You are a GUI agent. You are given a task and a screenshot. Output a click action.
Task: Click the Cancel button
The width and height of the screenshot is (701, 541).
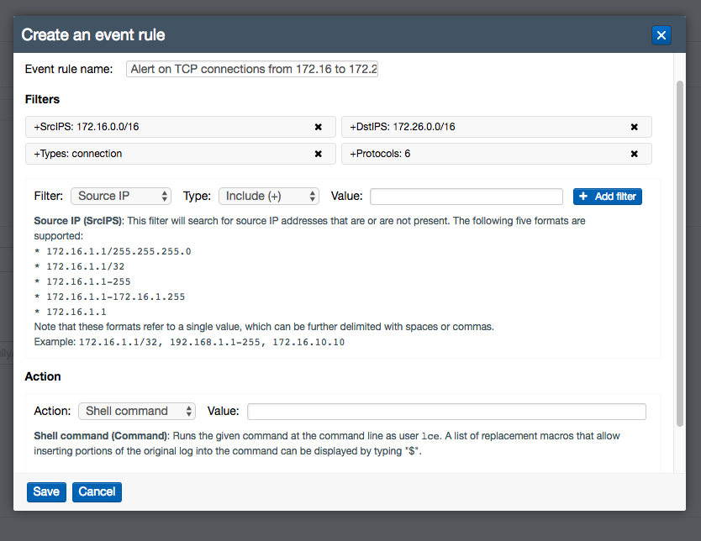(96, 491)
